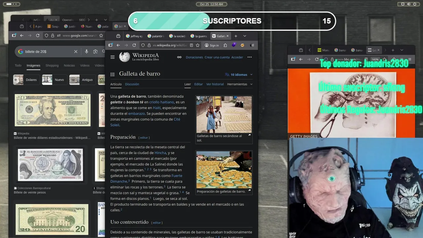Open Google Lens image search
The width and height of the screenshot is (423, 238).
pyautogui.click(x=96, y=52)
